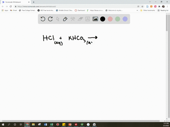Open the share page icon in address bar
This screenshot has height=127, width=170.
tap(138, 6)
